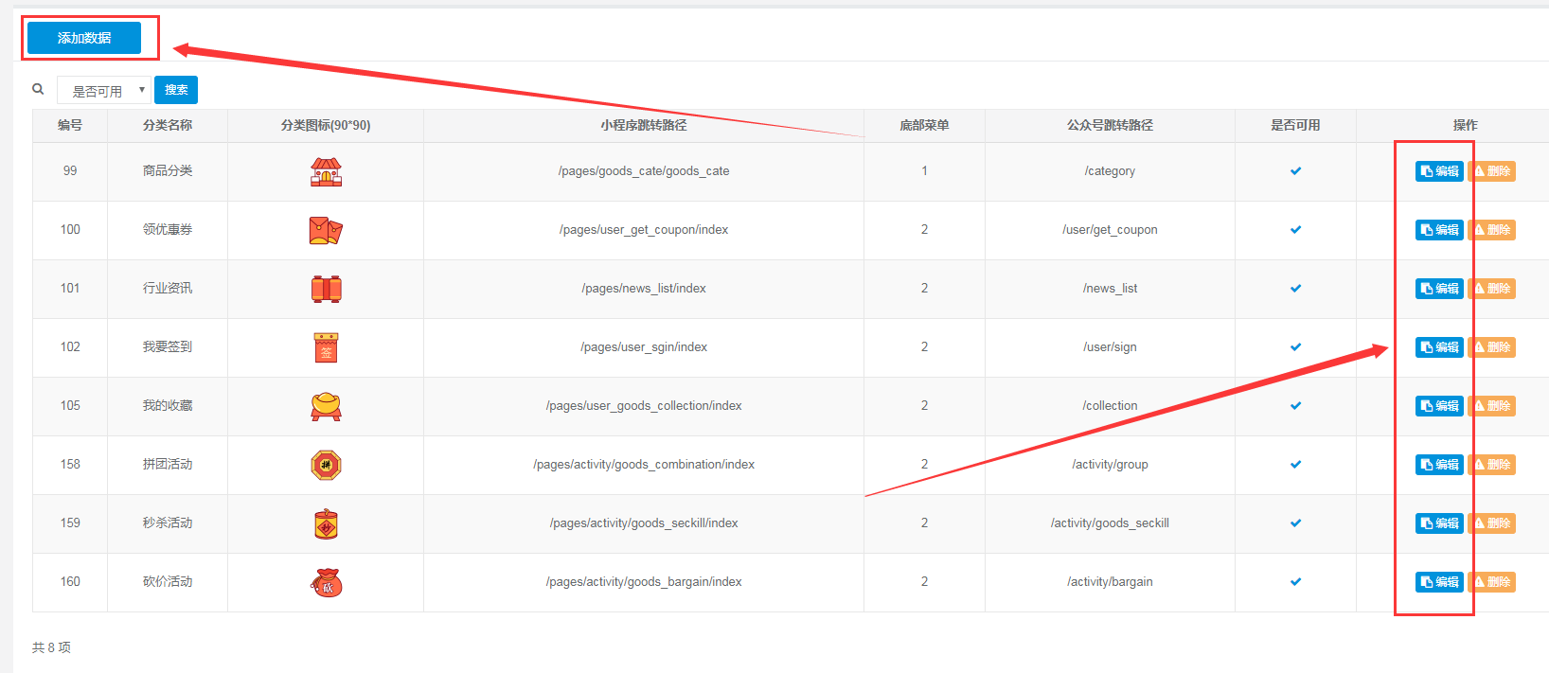1549x673 pixels.
Task: Edit row 159 秒杀活动
Action: (1439, 523)
